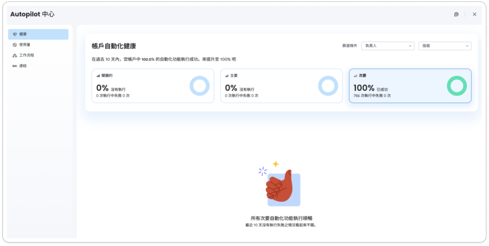Click the signal bars icon on 主要 card
The image size is (489, 246).
click(x=227, y=76)
